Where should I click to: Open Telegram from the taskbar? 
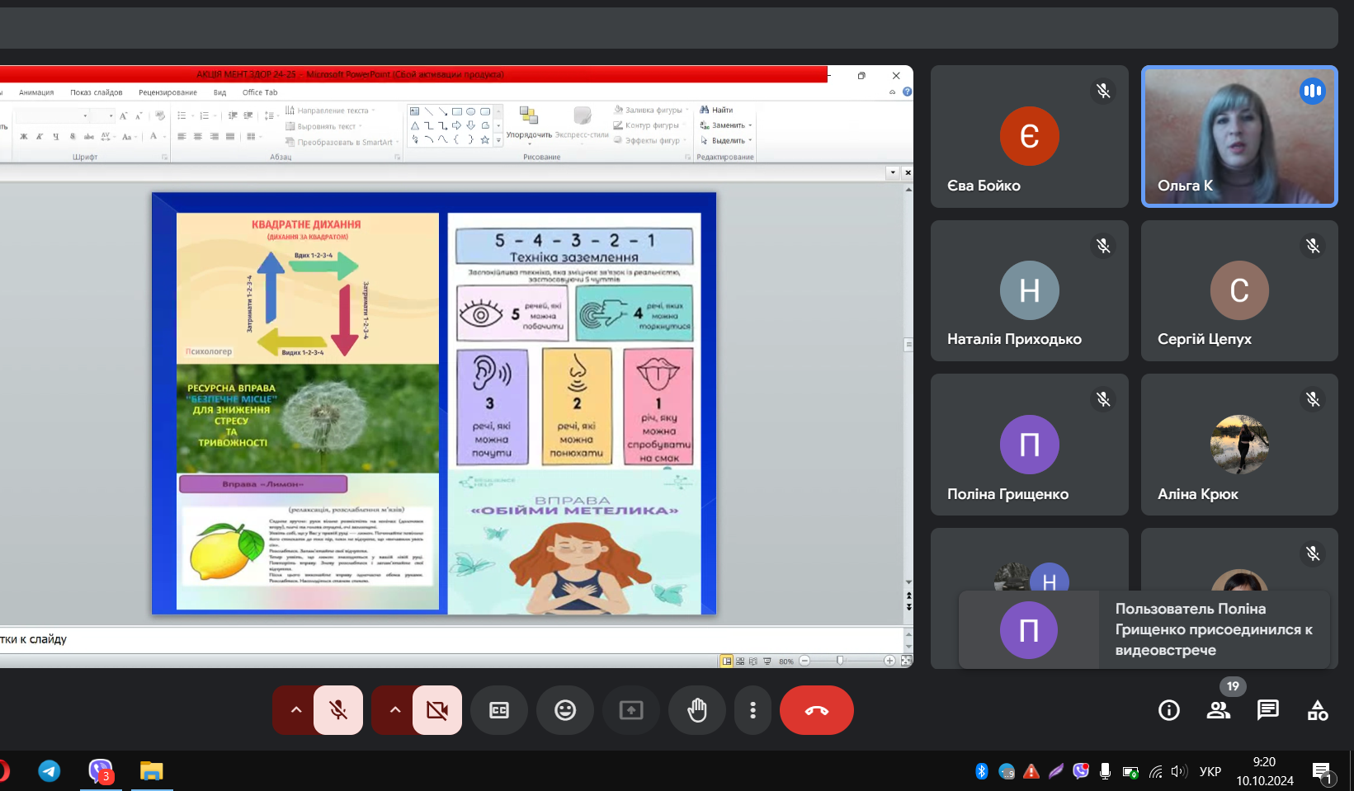(50, 771)
